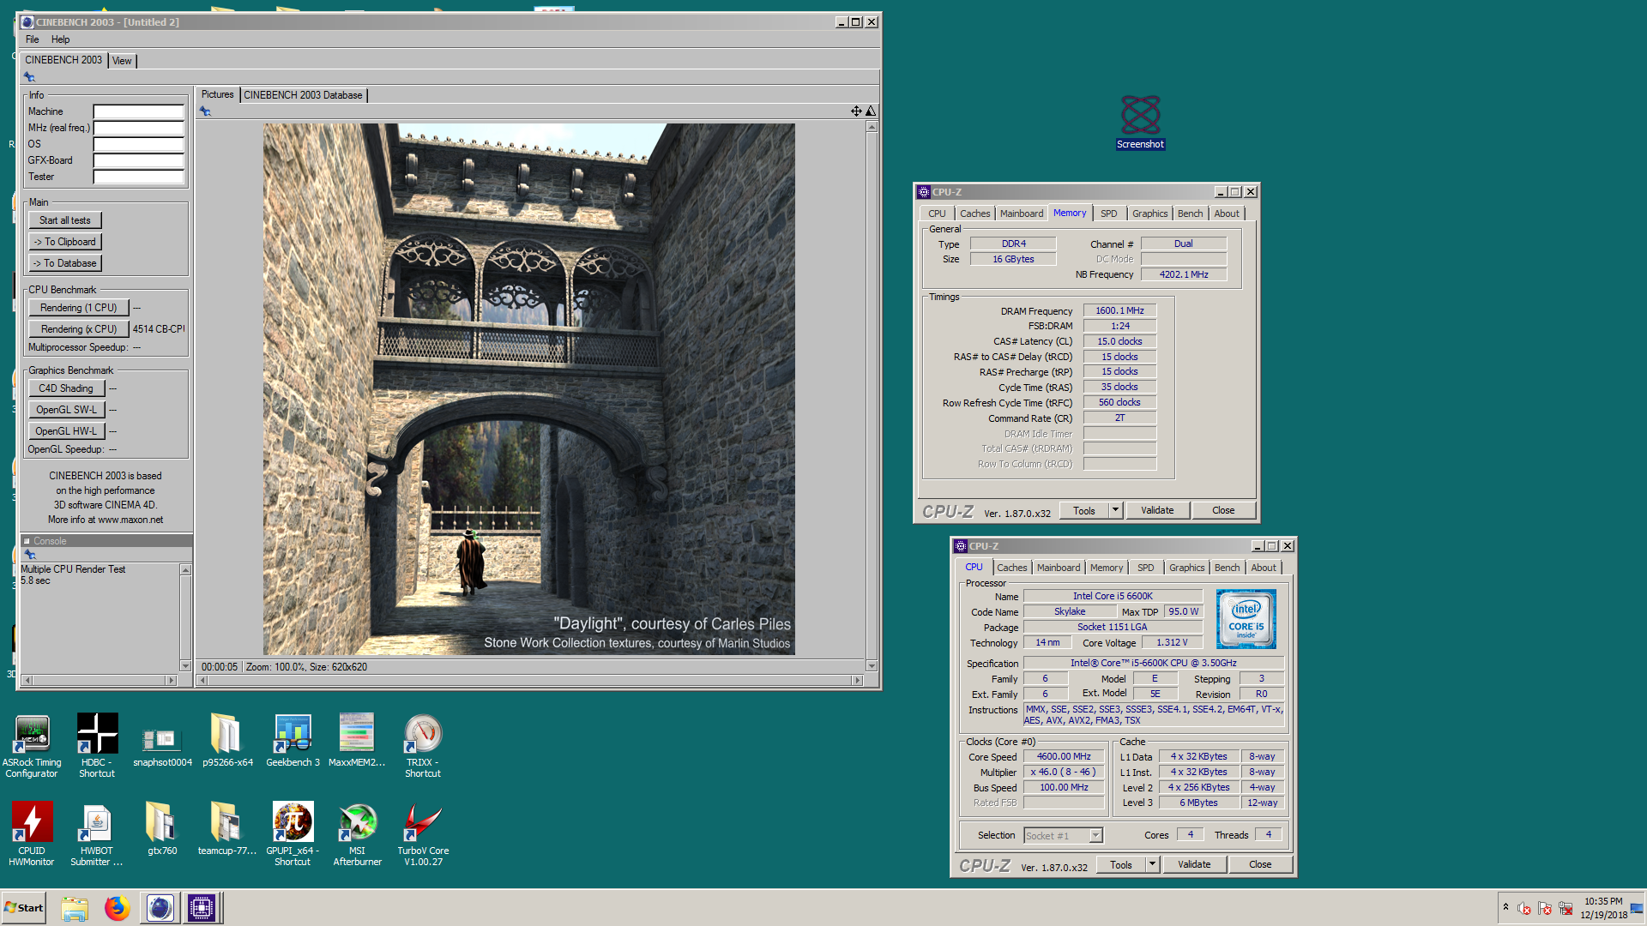The image size is (1647, 926).
Task: Click pin icon in Console panel
Action: point(30,554)
